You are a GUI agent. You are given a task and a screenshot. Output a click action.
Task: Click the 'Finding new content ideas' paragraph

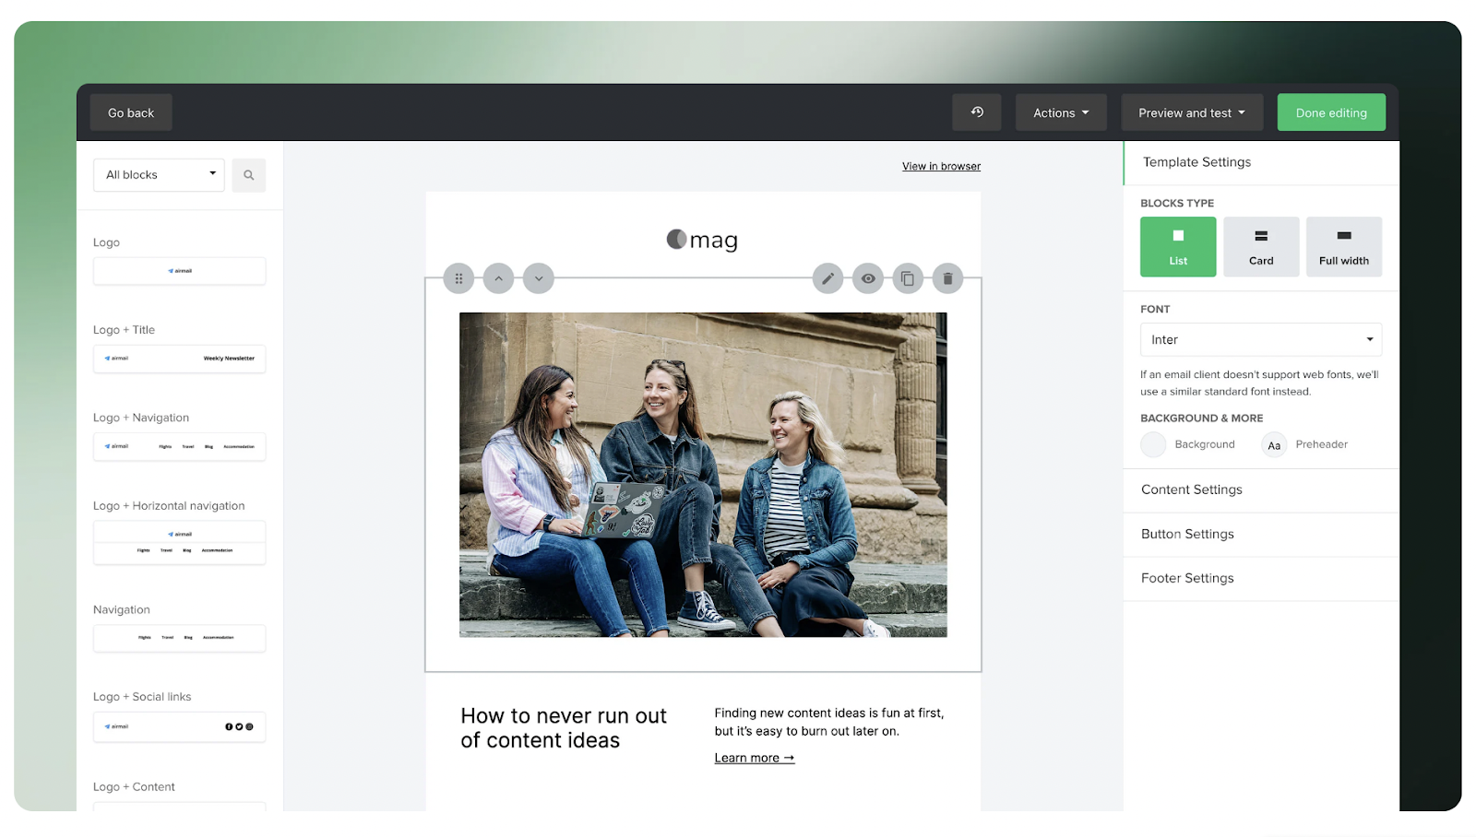829,722
